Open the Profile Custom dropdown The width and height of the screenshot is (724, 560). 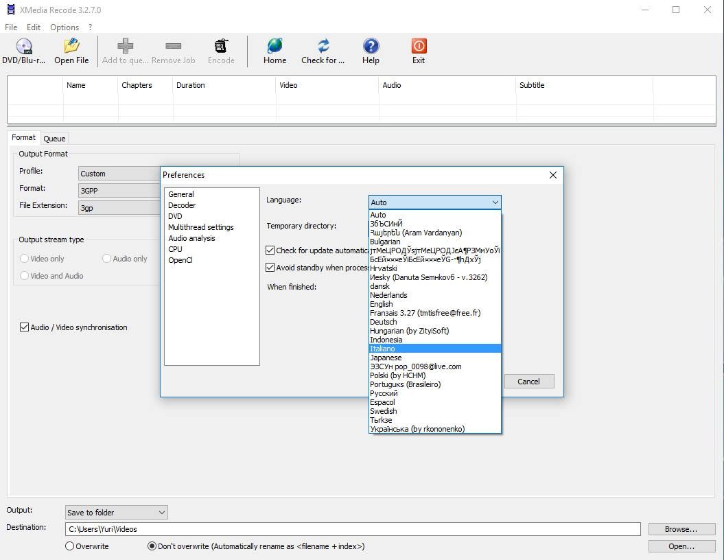(119, 174)
